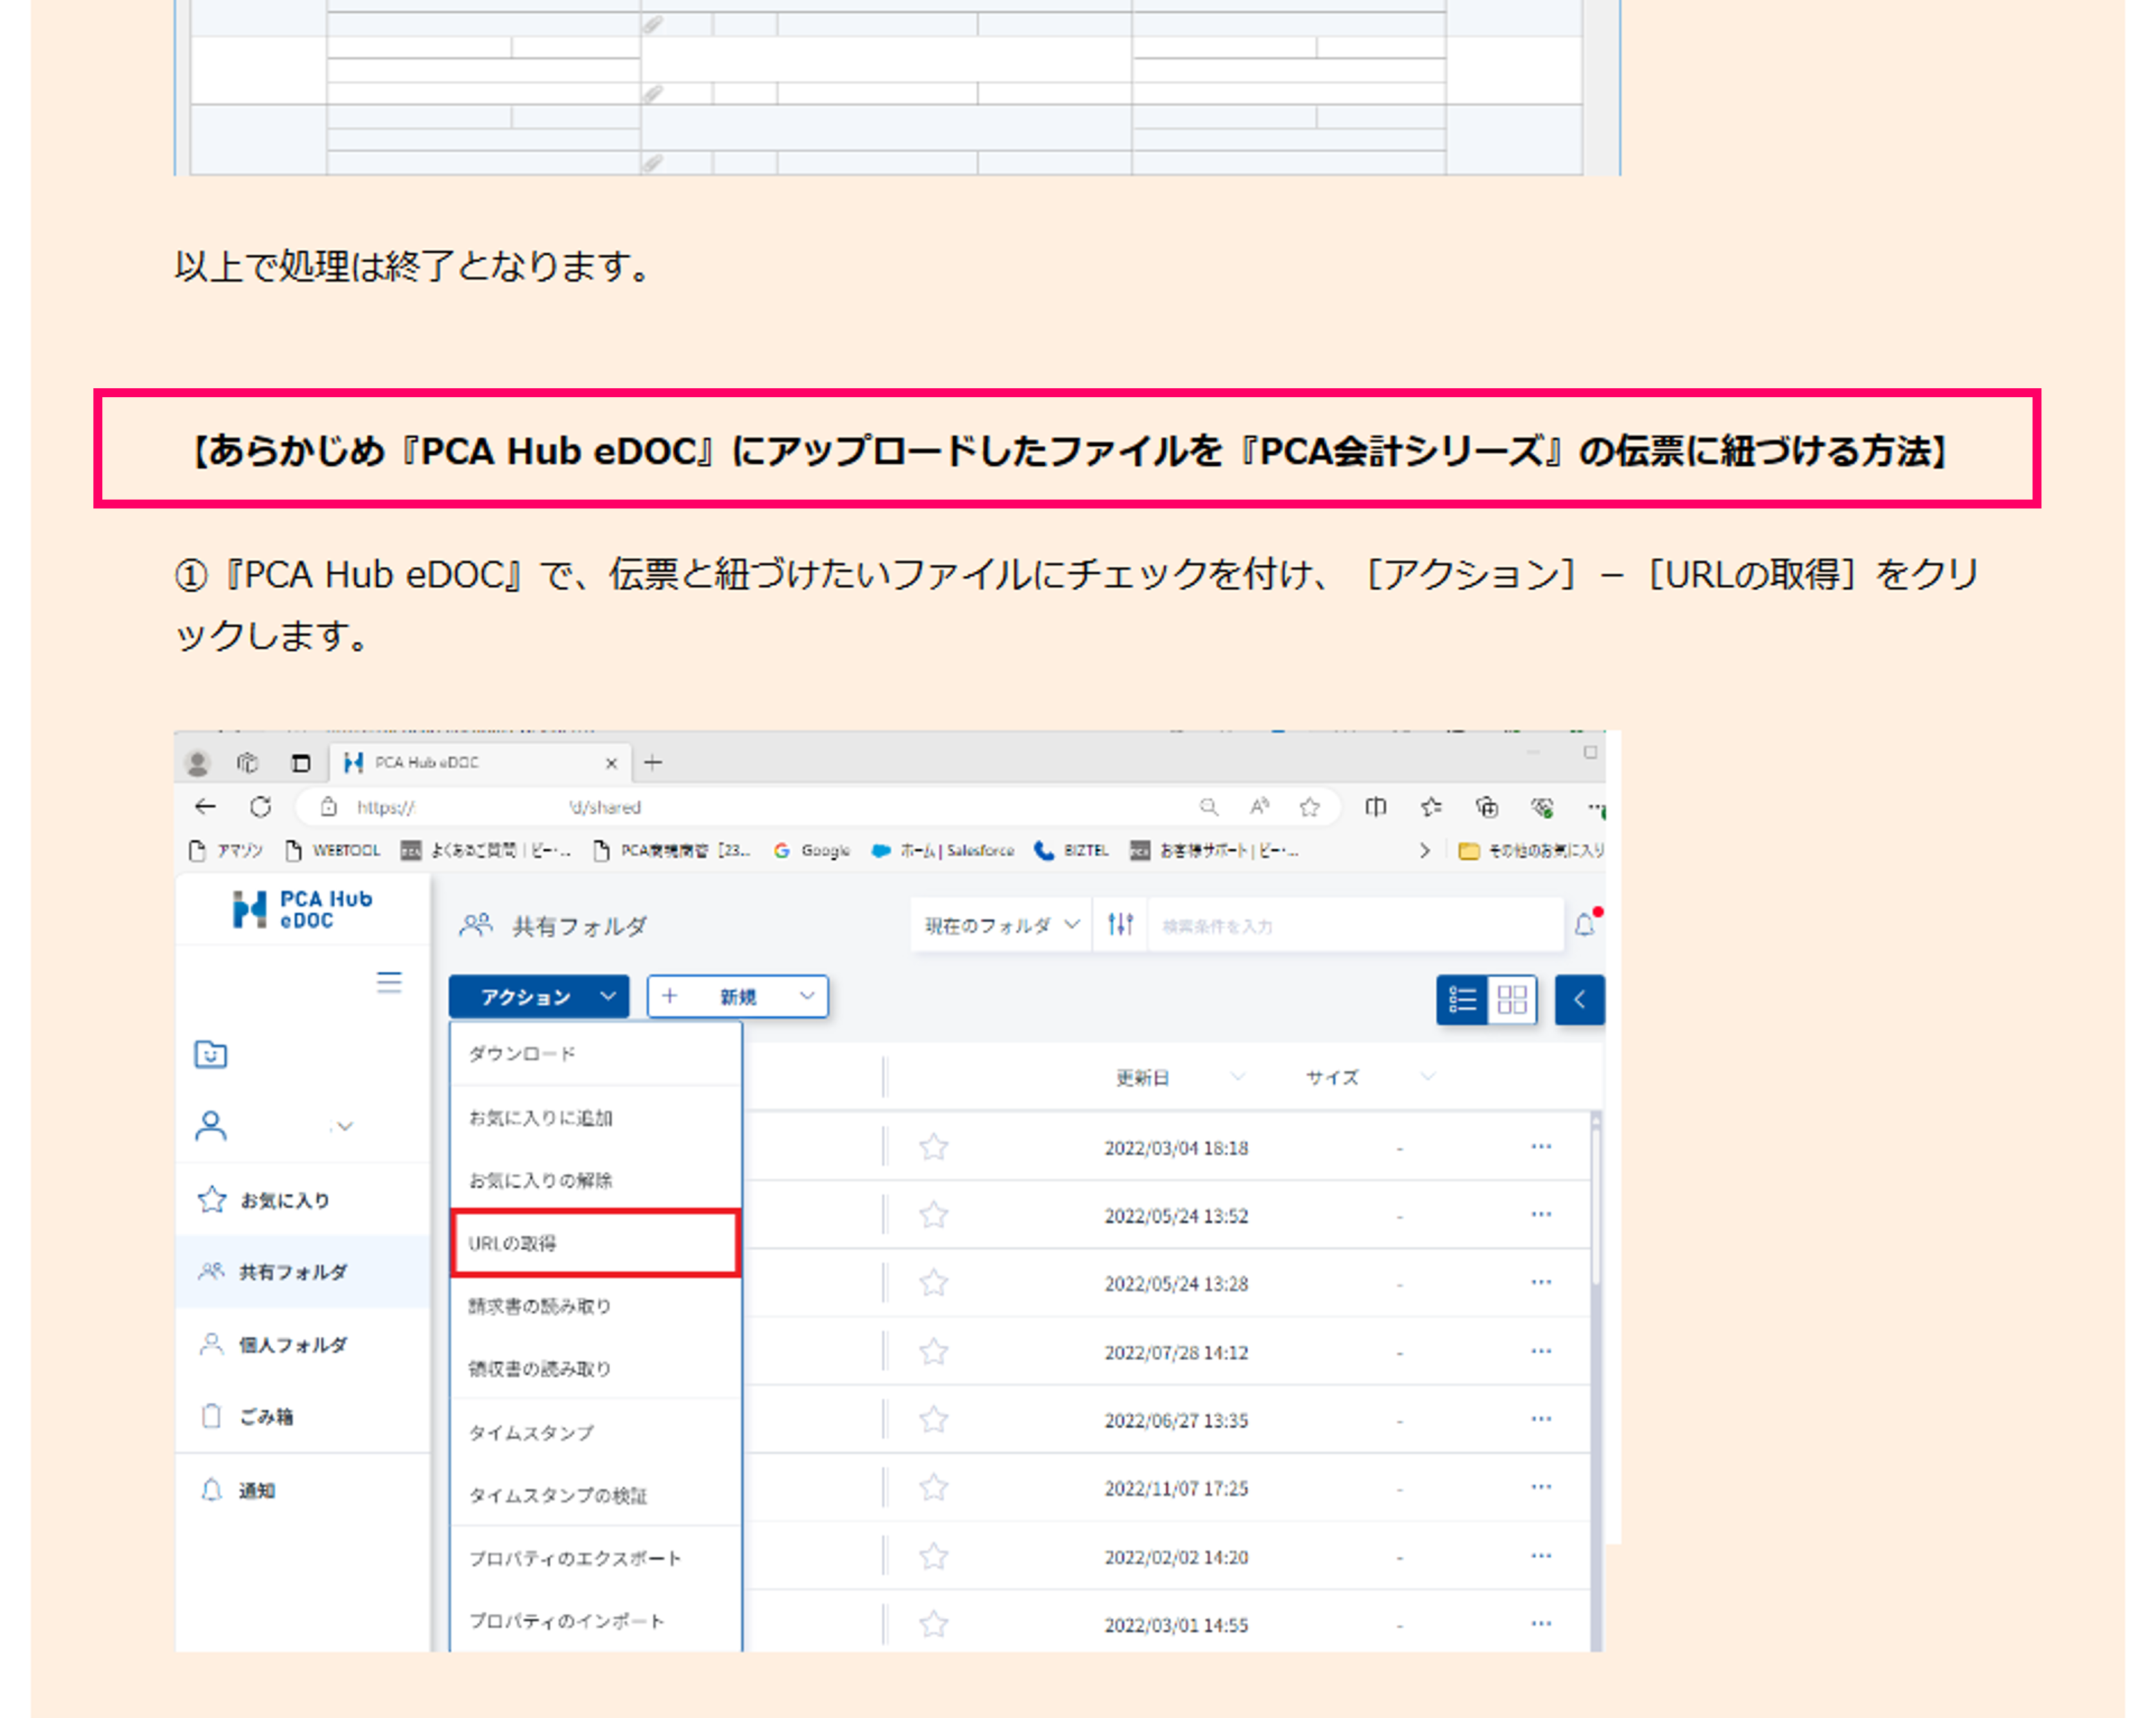Viewport: 2156px width, 1718px height.
Task: Switch to grid thumbnail view
Action: (x=1512, y=999)
